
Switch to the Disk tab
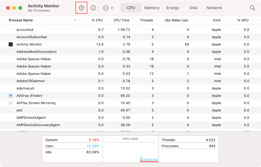pos(194,8)
